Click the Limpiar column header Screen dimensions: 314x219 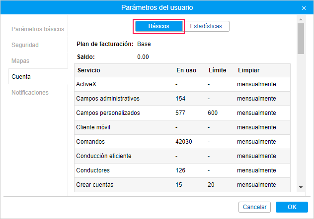pyautogui.click(x=249, y=70)
